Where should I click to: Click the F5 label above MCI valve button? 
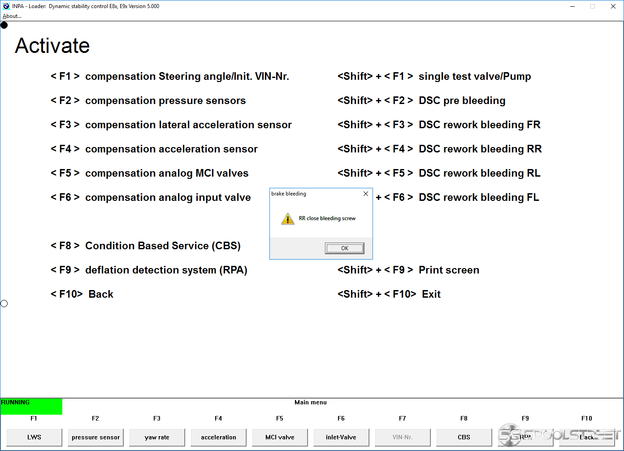280,418
